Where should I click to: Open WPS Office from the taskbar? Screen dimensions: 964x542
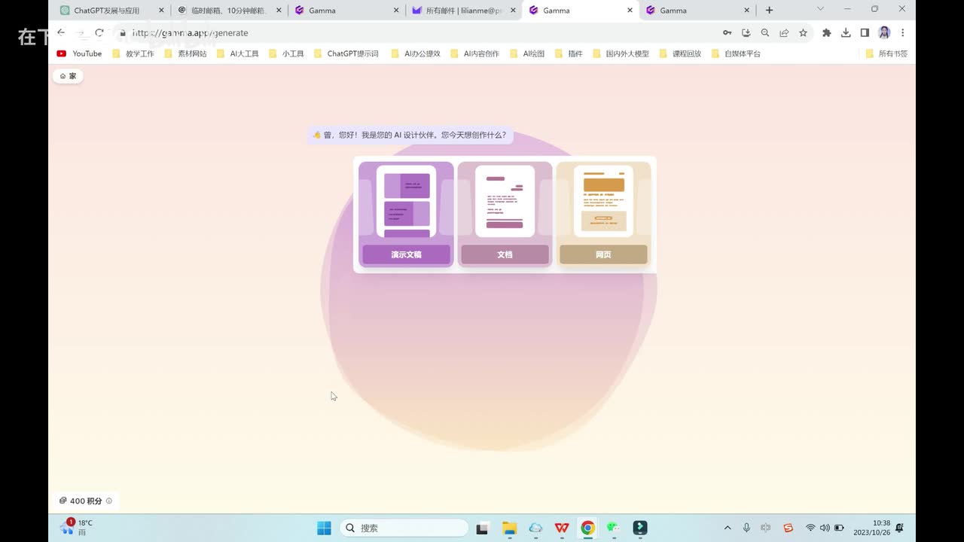point(562,528)
